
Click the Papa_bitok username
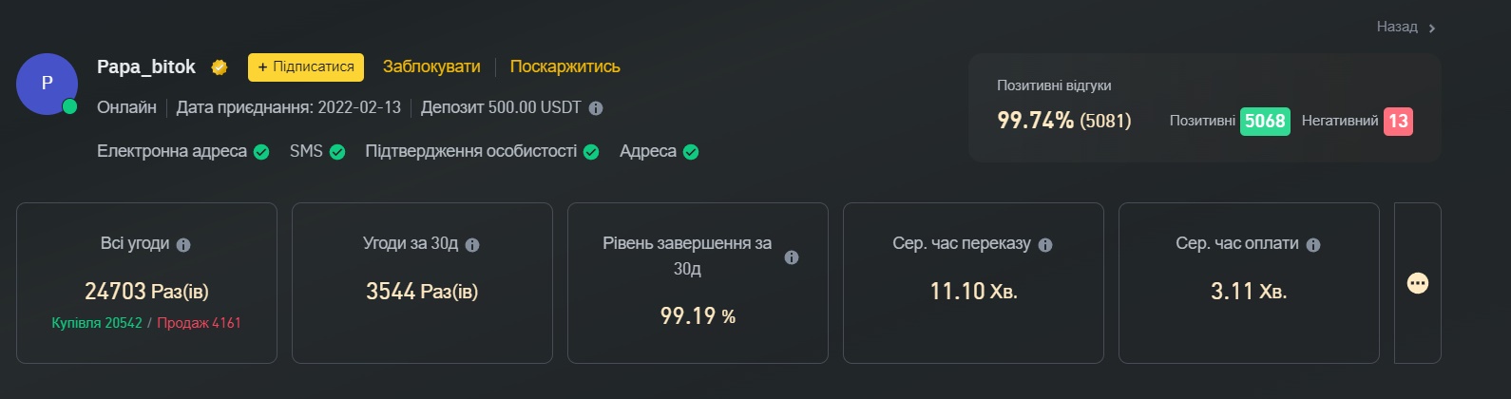(146, 66)
